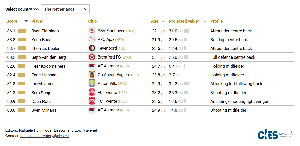Click the Profile column header
300x146 pixels.
coord(217,21)
